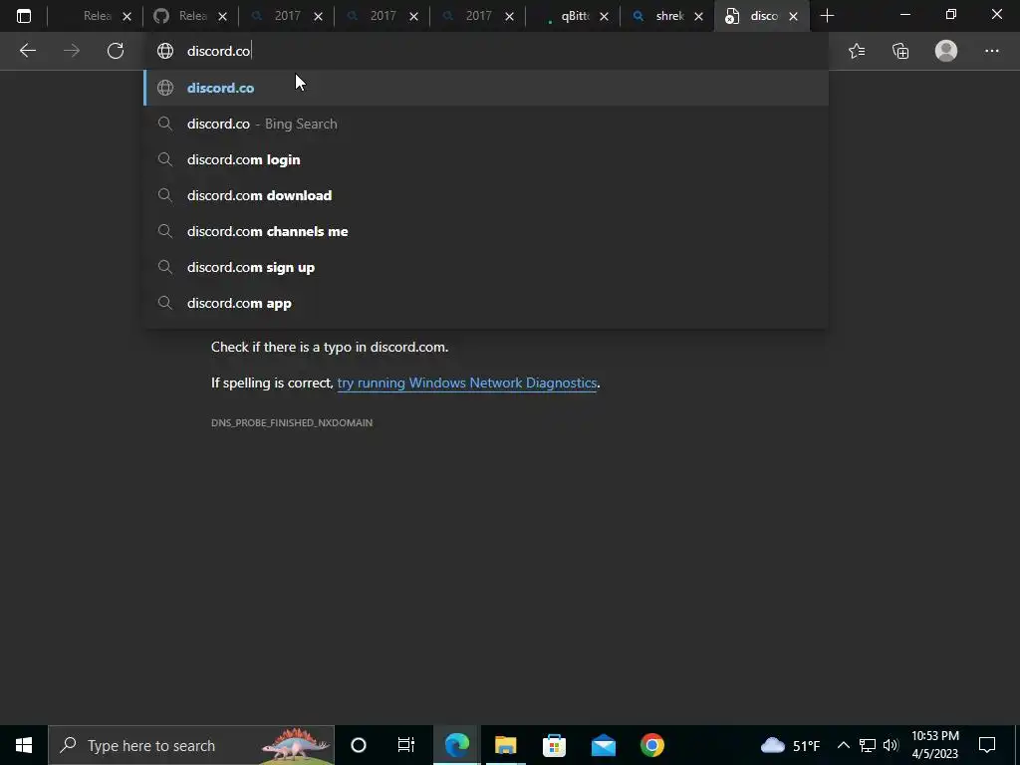Open the clock showing 10:53 PM
The height and width of the screenshot is (765, 1020).
click(x=934, y=745)
